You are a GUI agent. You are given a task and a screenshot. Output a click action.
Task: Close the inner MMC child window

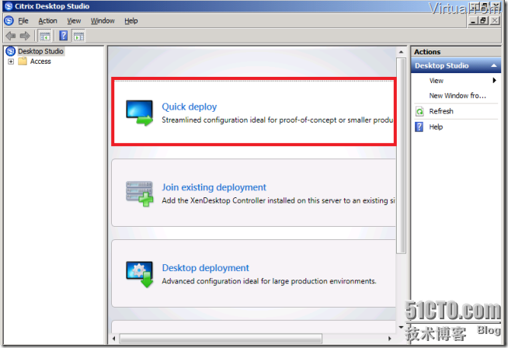[x=494, y=21]
